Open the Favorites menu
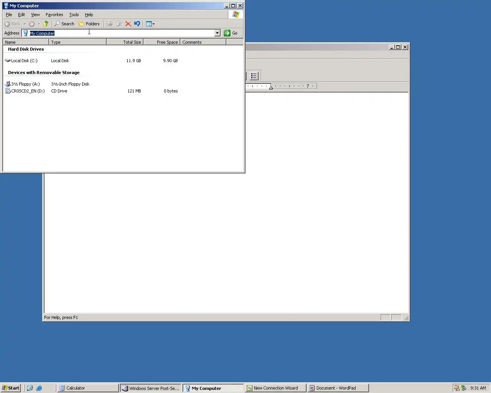This screenshot has height=393, width=491. pyautogui.click(x=54, y=15)
